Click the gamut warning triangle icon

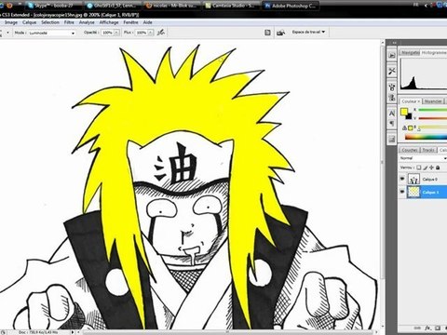tap(404, 127)
